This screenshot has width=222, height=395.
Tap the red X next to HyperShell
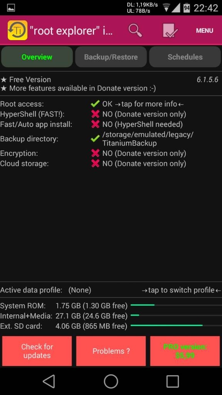(96, 114)
